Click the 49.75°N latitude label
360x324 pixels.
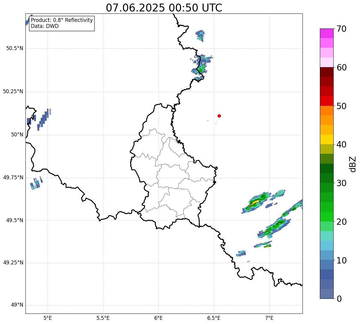point(13,177)
